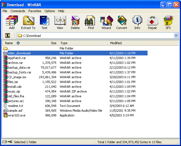
Task: Click the Delete toolbar icon
Action: 75,23
